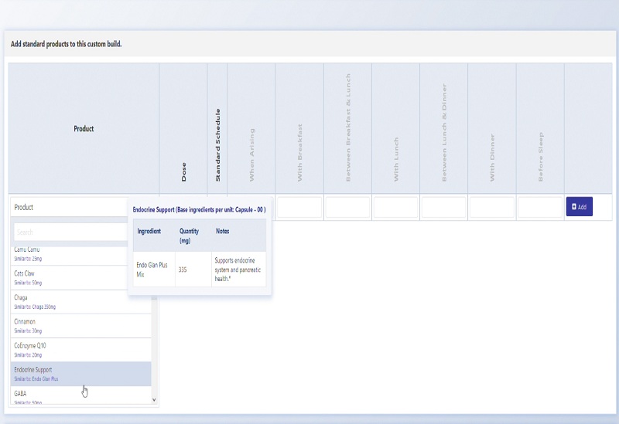Click scroll down arrow in product list
The image size is (619, 424).
(x=154, y=399)
